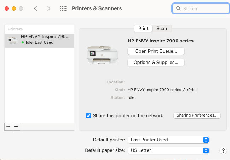Screen dimensions: 230x160
Task: Click the yellow minimize window button
Action: (14, 8)
